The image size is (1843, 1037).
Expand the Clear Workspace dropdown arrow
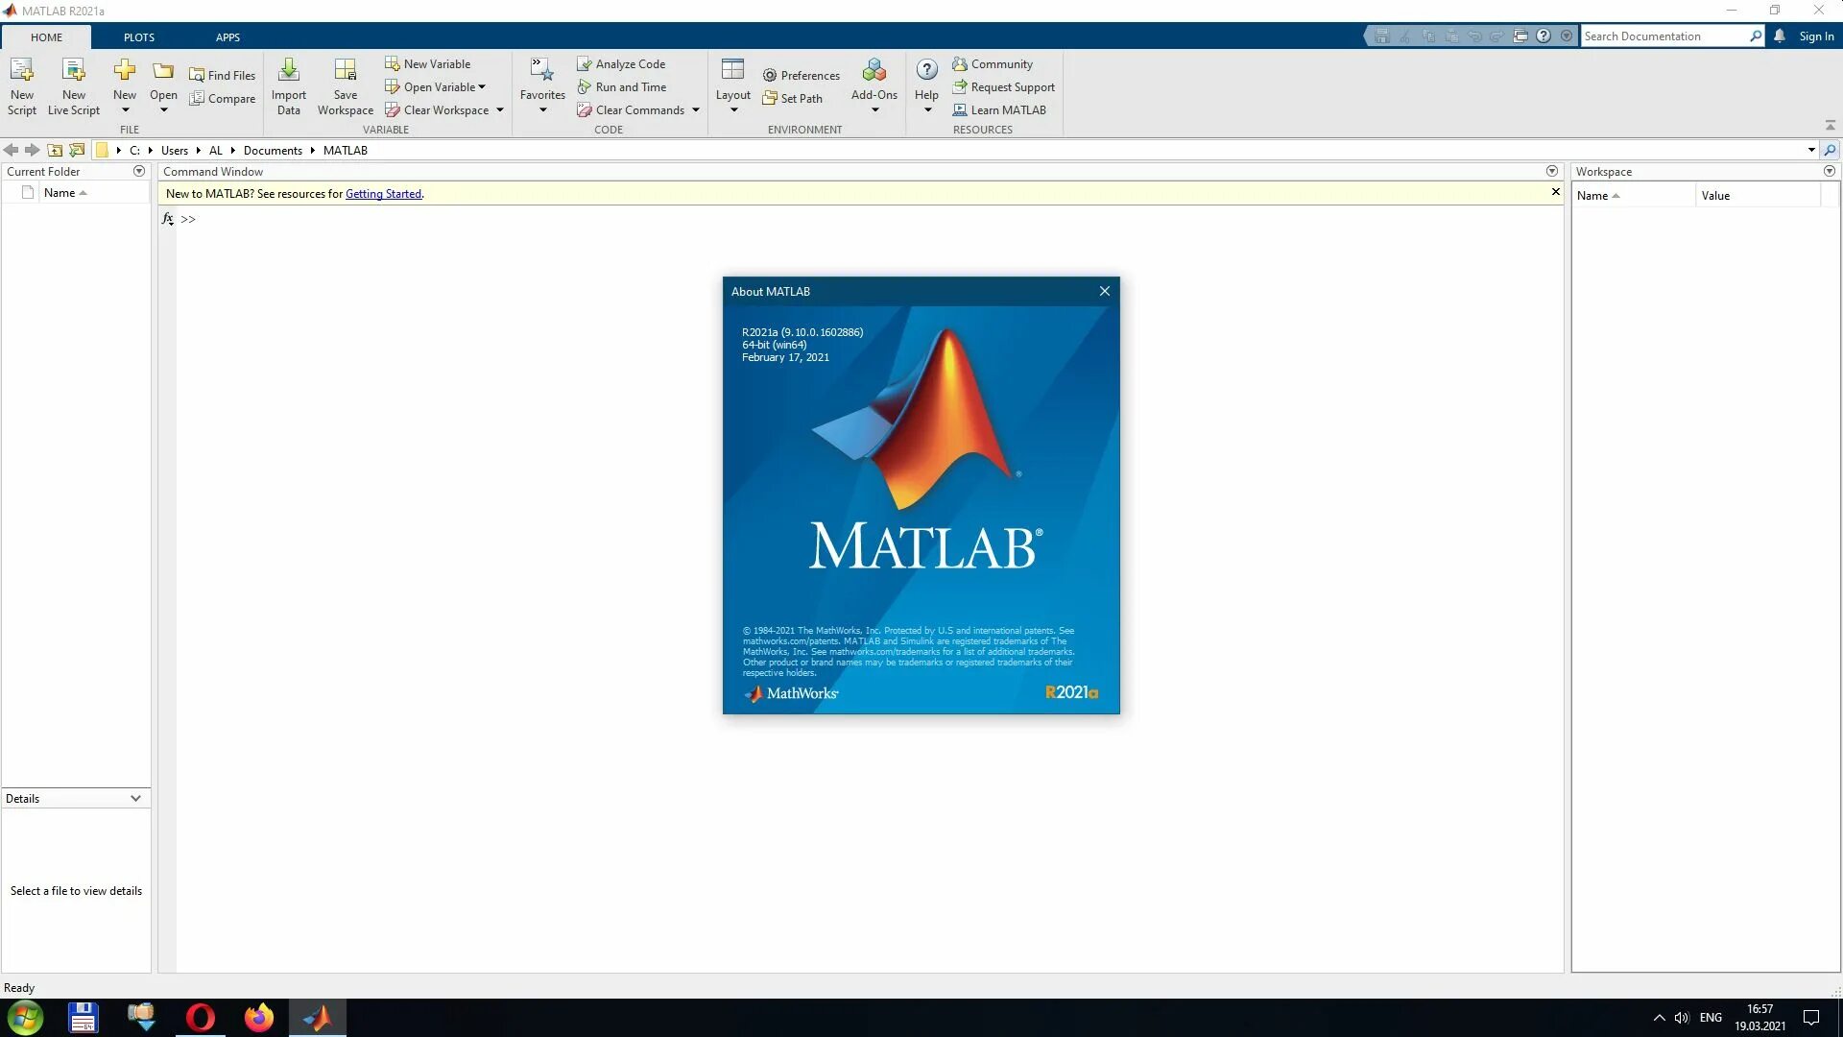point(500,110)
